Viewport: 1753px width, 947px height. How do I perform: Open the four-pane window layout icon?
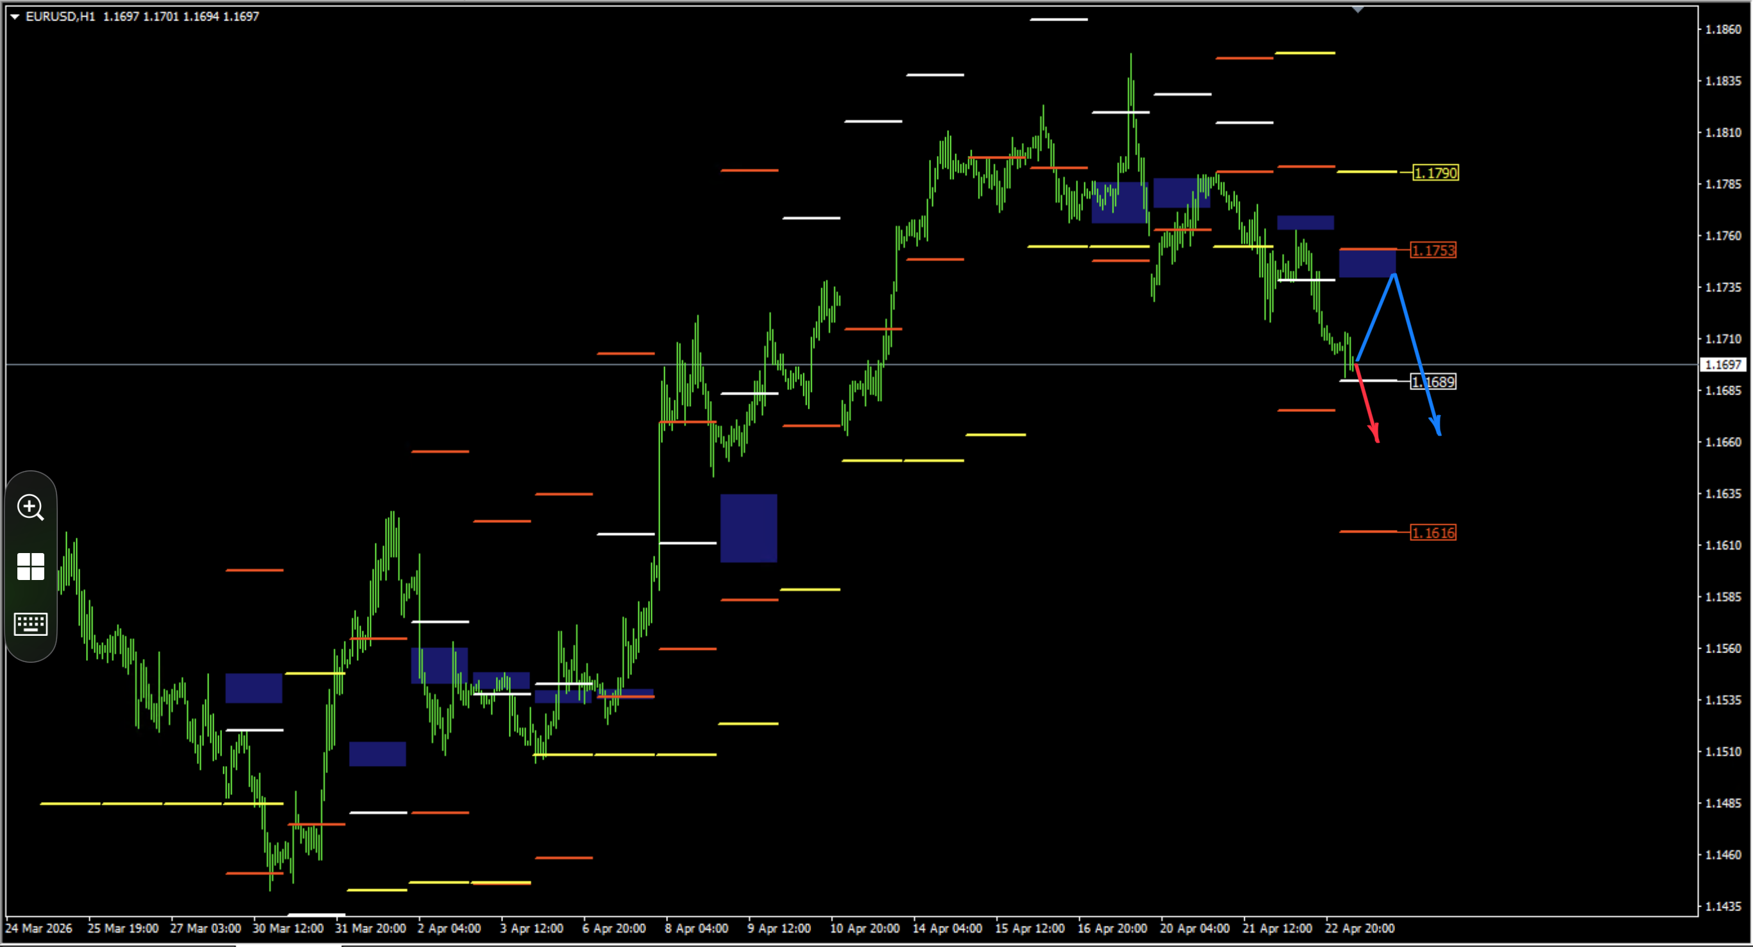click(31, 566)
